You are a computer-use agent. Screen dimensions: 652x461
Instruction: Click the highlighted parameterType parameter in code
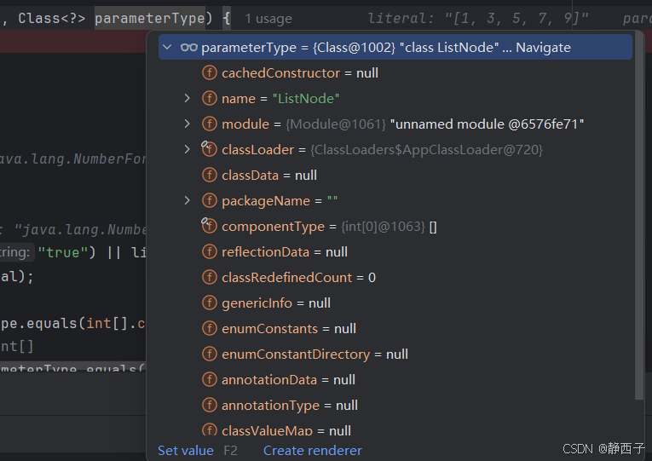click(x=150, y=19)
